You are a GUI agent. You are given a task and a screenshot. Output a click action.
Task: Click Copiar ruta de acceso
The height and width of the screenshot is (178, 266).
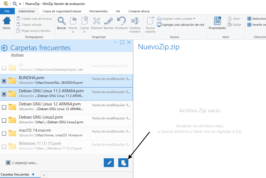click(x=34, y=19)
